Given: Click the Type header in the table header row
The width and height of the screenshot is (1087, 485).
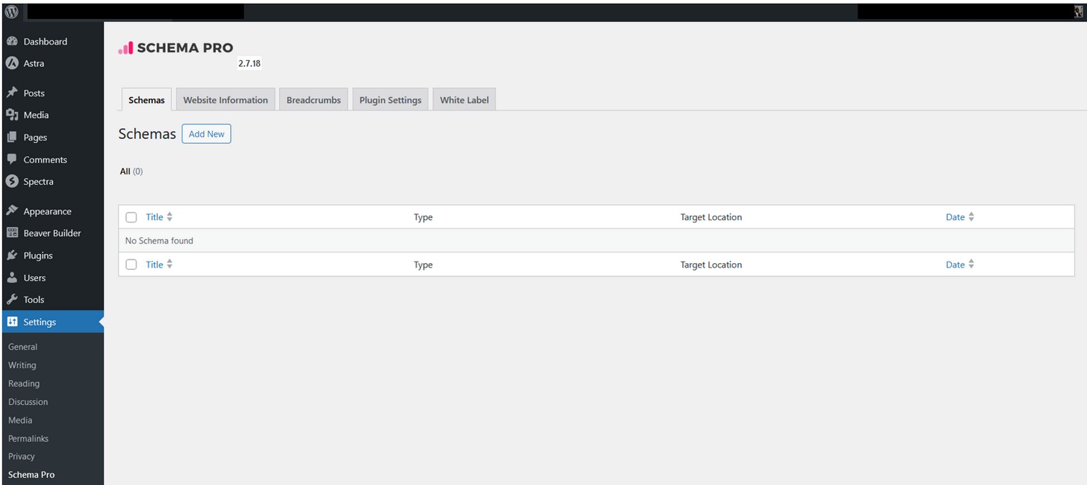Looking at the screenshot, I should click(423, 217).
